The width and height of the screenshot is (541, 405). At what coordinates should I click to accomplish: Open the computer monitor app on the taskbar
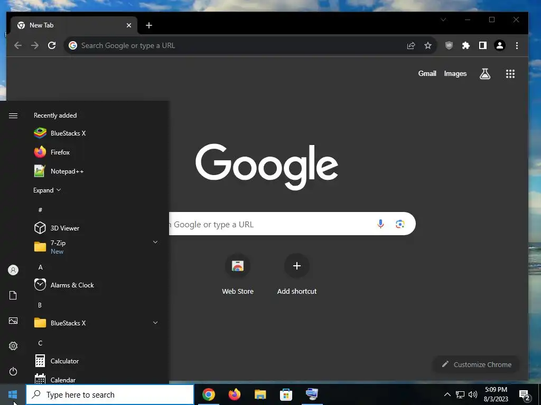click(x=312, y=394)
